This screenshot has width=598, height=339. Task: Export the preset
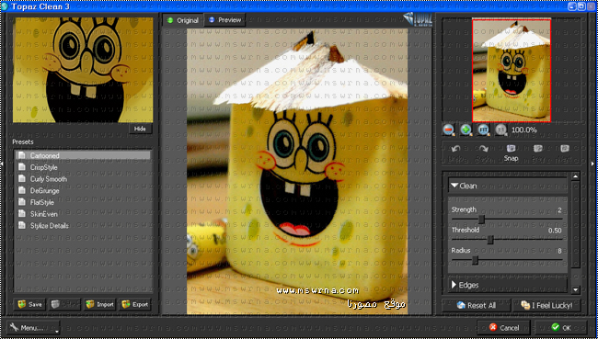click(135, 304)
